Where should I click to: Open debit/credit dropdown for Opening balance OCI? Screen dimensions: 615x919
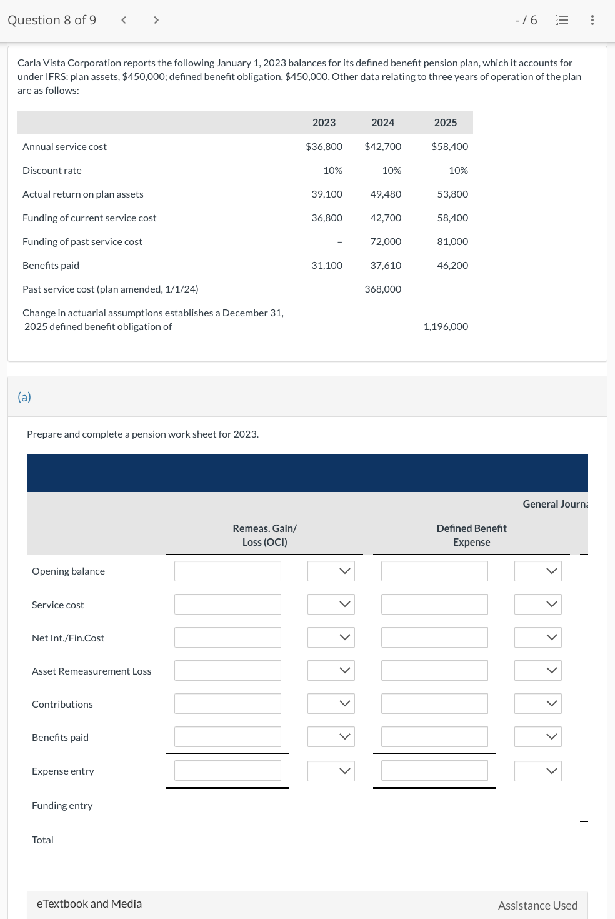tap(331, 570)
